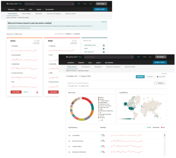Click United States on jurisdictions map
This screenshot has width=176, height=158.
pos(132,108)
